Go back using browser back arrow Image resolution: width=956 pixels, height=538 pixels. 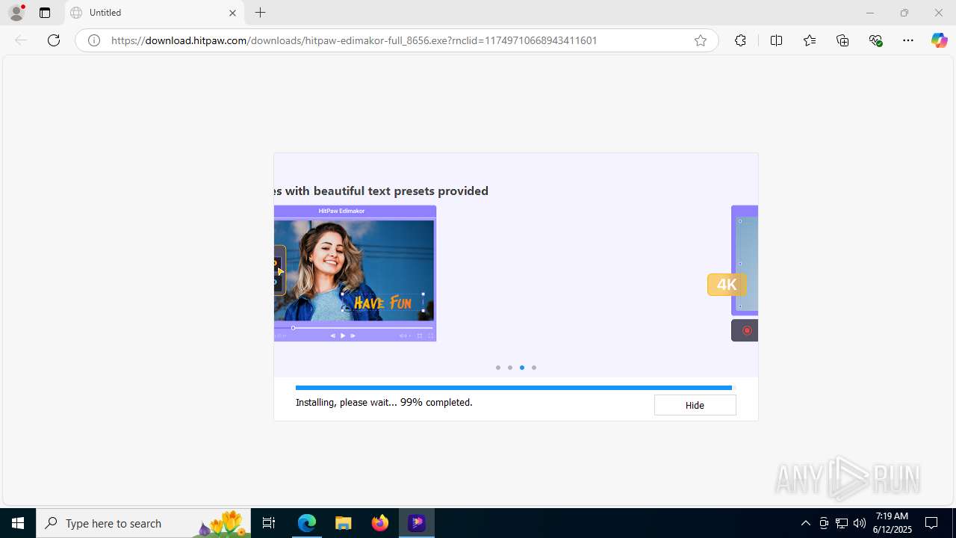tap(21, 40)
